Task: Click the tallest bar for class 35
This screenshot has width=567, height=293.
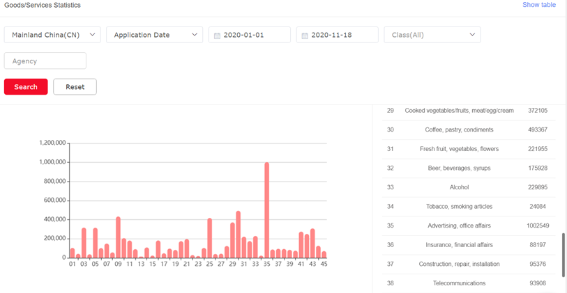Action: coord(267,210)
